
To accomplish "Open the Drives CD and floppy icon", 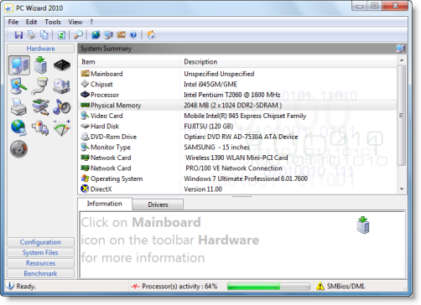I will (61, 86).
